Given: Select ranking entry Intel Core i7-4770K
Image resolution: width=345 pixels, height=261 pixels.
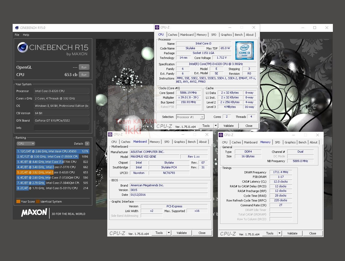Looking at the screenshot, I should click(53, 162).
